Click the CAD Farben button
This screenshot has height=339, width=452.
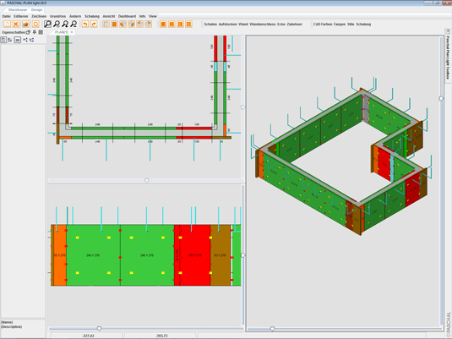click(x=323, y=25)
